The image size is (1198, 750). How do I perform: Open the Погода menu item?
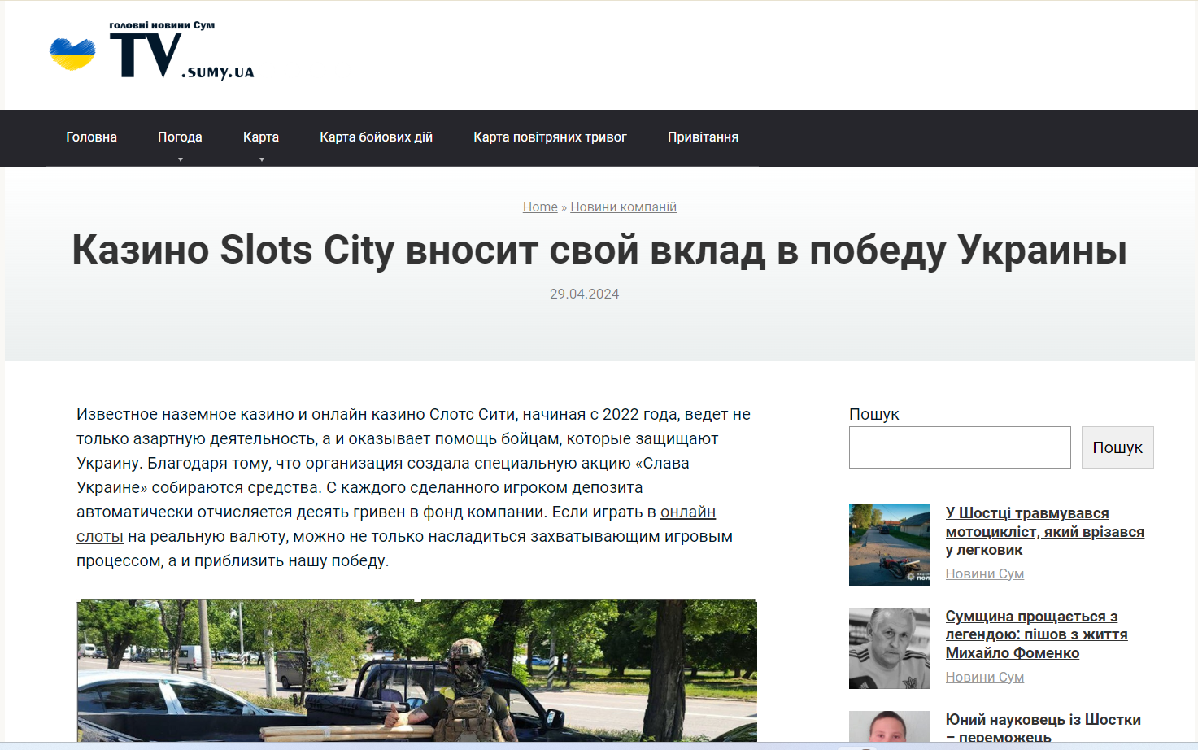coord(180,137)
